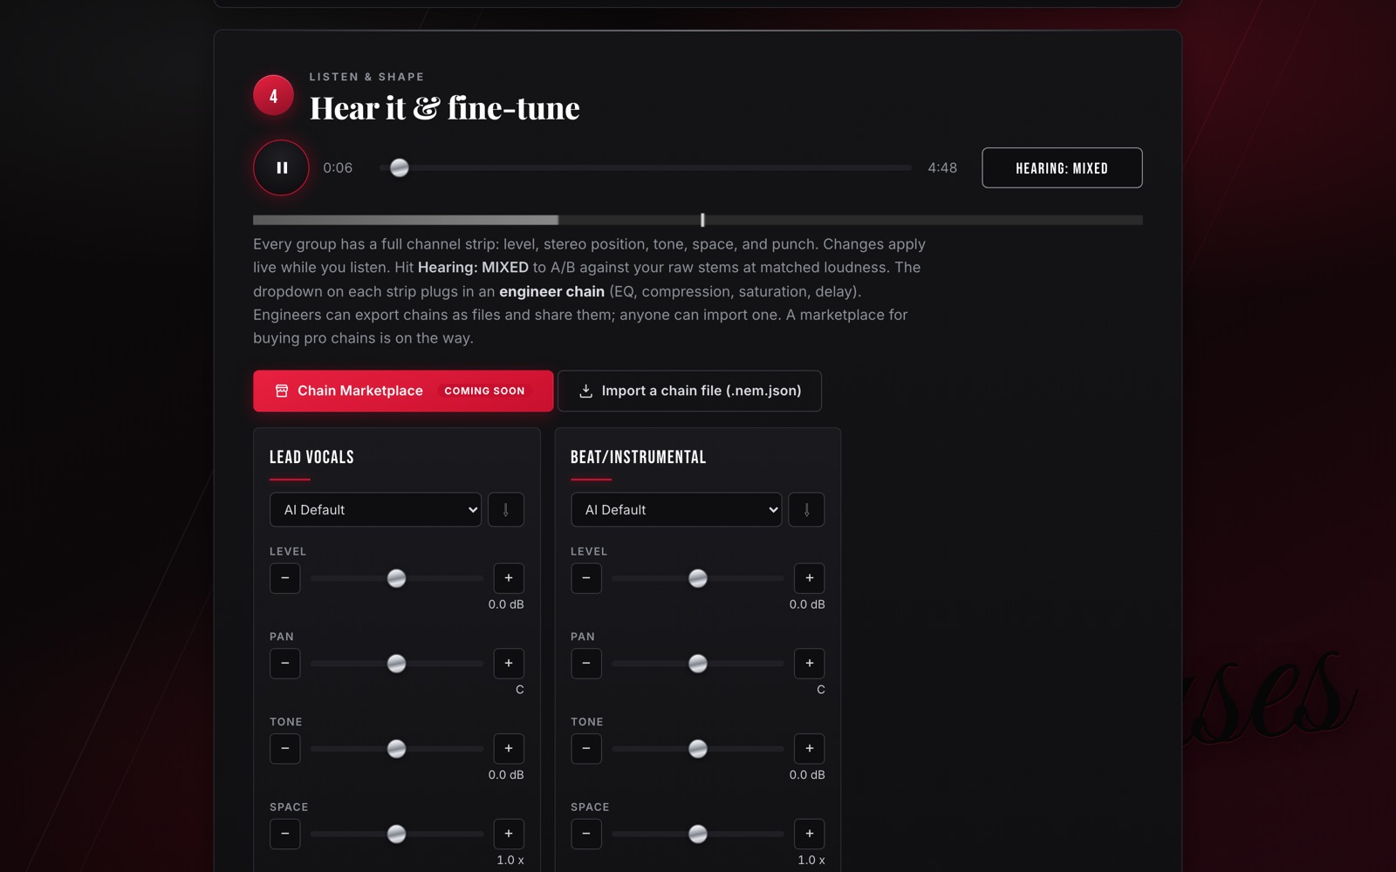Click Import a chain file (.nem.json)
The image size is (1396, 872).
tap(689, 391)
